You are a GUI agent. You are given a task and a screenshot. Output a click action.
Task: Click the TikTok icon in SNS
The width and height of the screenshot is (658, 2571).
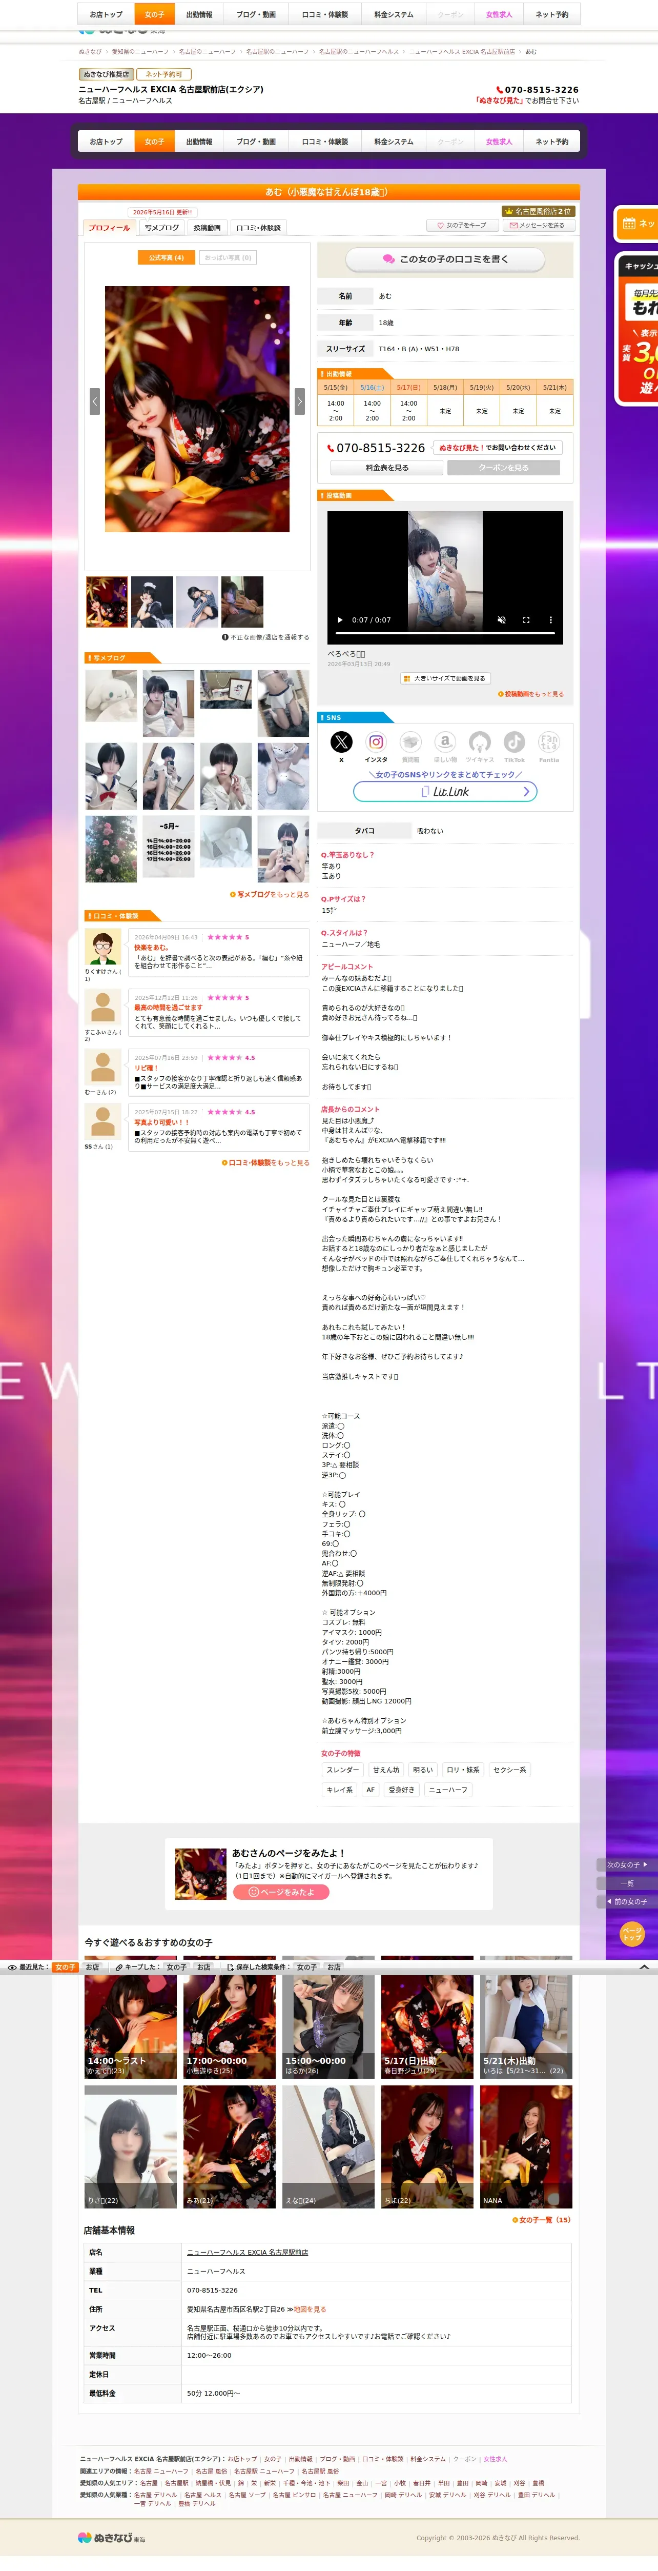click(515, 741)
